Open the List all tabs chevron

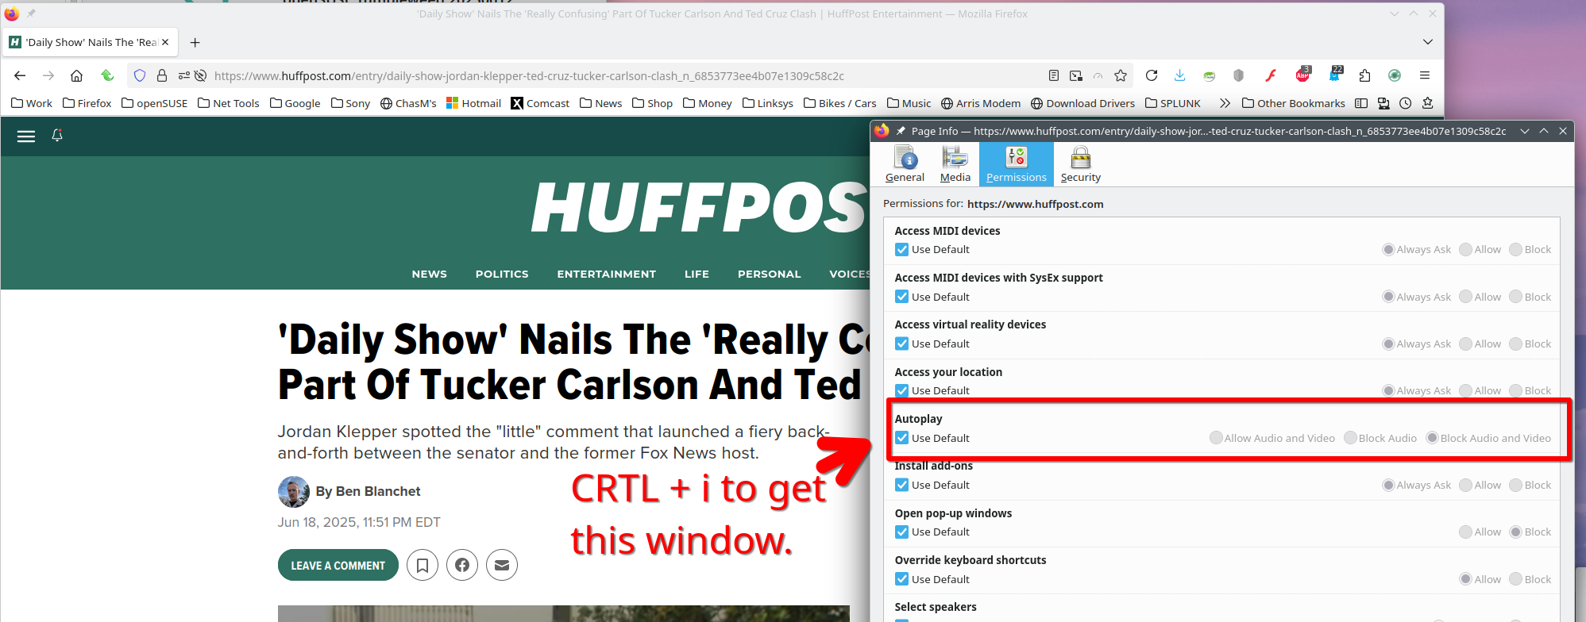tap(1427, 42)
